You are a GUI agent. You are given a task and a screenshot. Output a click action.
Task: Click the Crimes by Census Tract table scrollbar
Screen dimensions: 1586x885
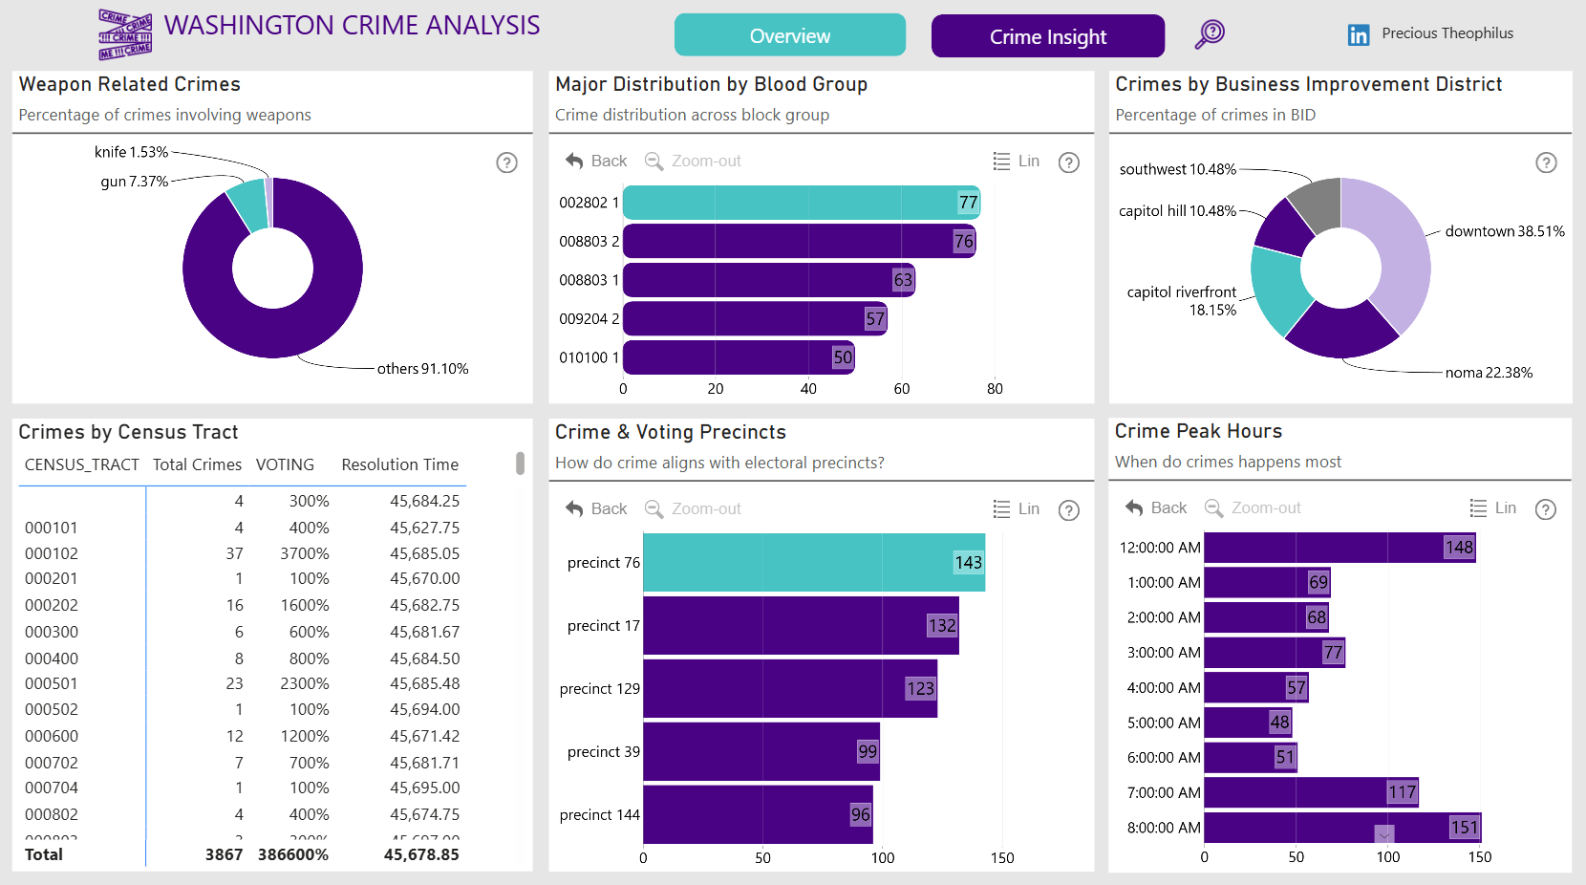(520, 464)
